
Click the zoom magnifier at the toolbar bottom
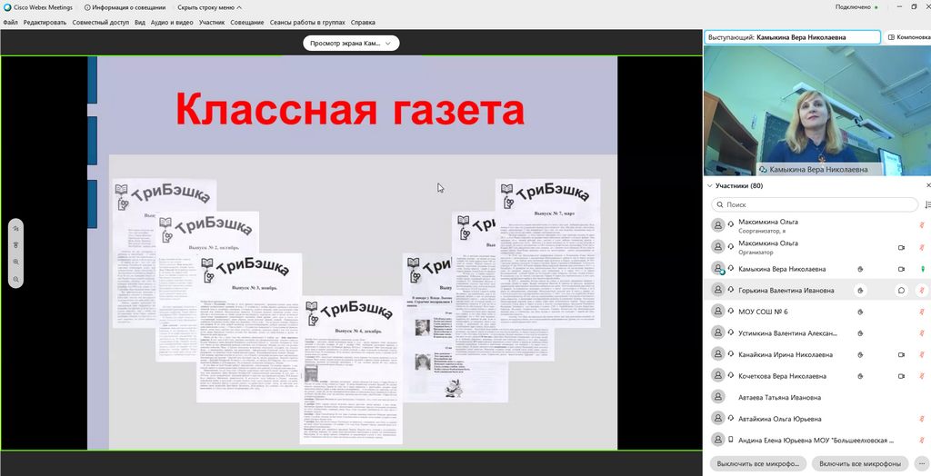tap(16, 279)
